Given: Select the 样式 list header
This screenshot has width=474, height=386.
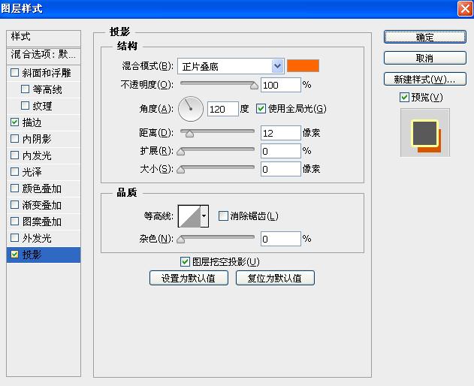Looking at the screenshot, I should pyautogui.click(x=44, y=38).
